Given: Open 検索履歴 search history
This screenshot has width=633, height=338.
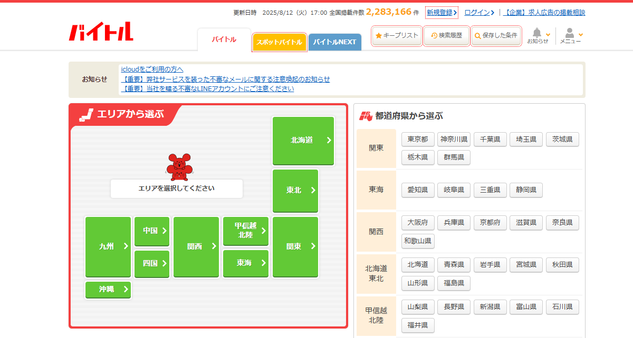Looking at the screenshot, I should point(446,35).
